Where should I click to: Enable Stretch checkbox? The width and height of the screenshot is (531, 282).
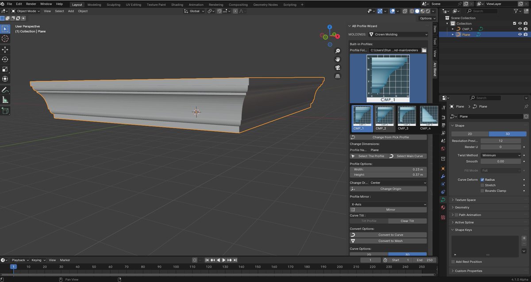(482, 185)
